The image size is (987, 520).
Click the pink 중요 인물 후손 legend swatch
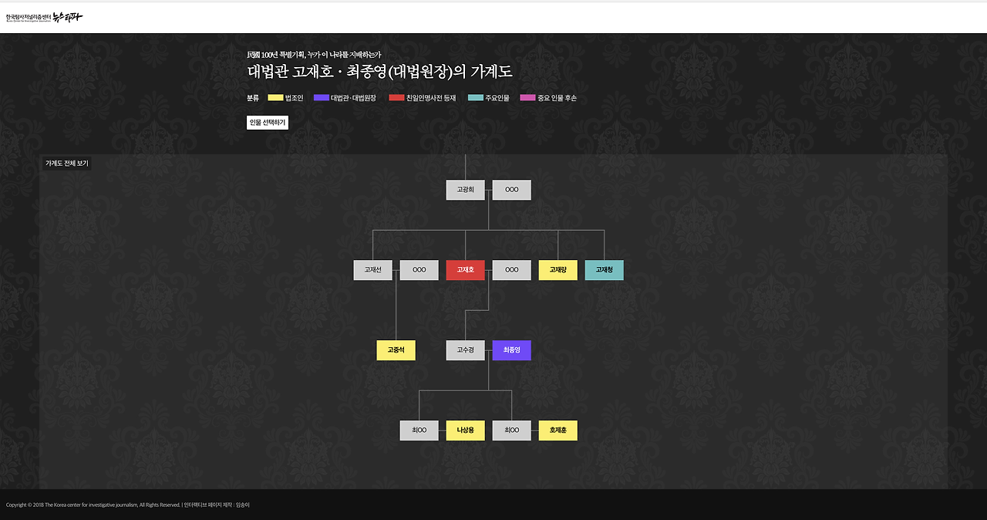coord(526,97)
